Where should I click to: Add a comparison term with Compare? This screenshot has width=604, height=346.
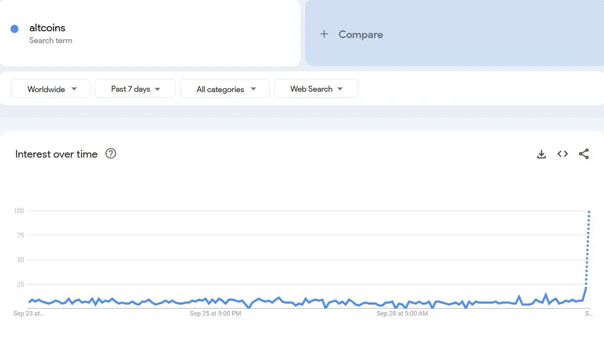[454, 33]
